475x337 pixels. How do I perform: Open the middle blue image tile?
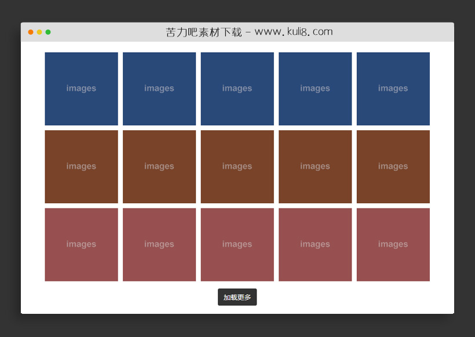[x=237, y=89]
